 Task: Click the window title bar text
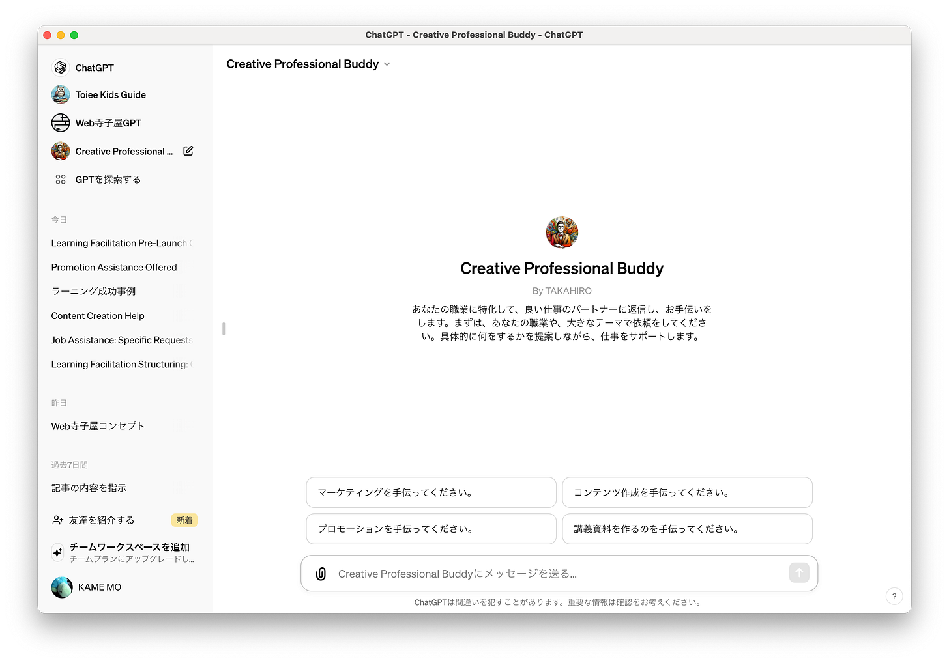(474, 35)
